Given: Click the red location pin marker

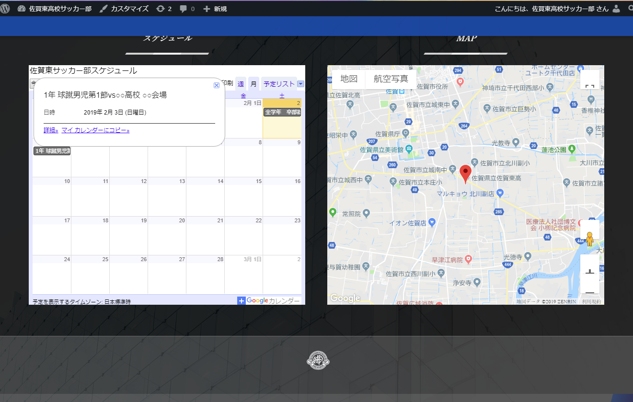Looking at the screenshot, I should (x=465, y=174).
